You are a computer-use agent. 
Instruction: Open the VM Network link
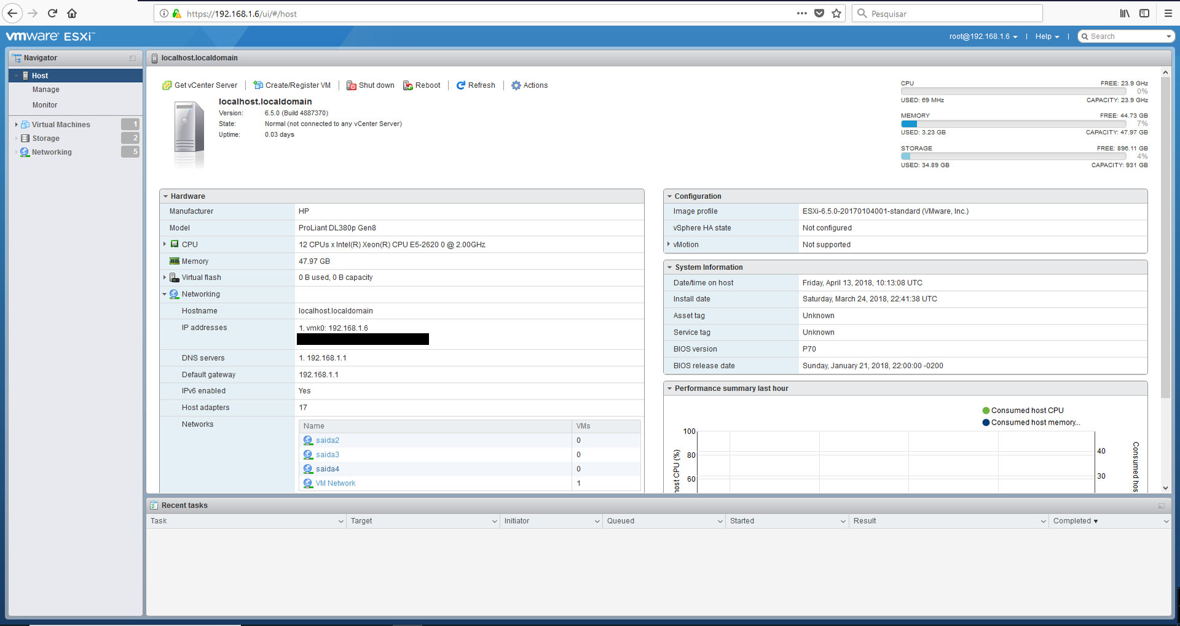[336, 483]
